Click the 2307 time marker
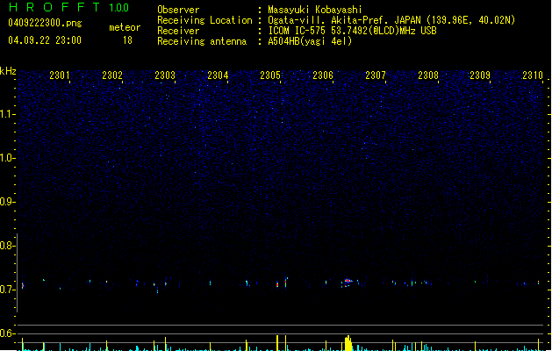Viewport: 552px width, 351px height. [376, 75]
